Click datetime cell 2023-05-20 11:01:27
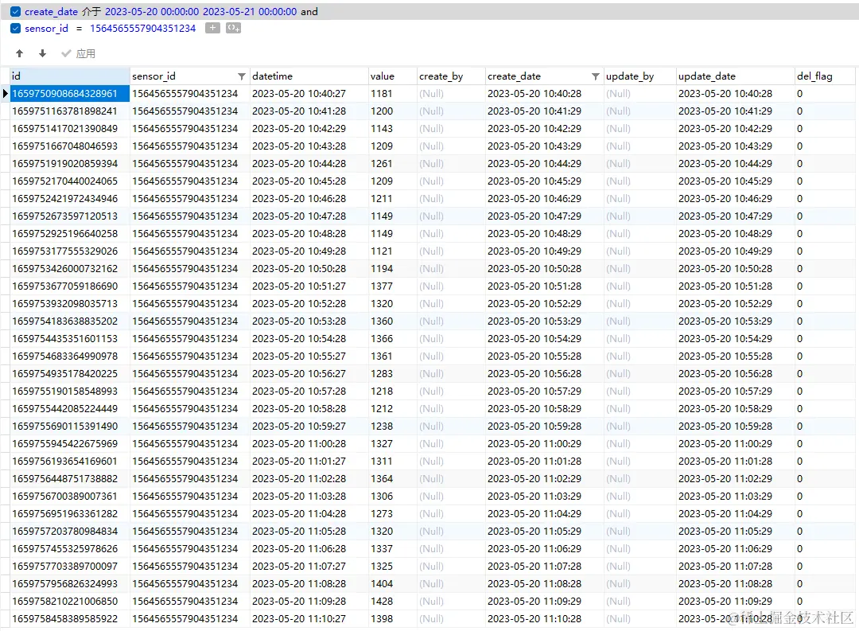This screenshot has height=631, width=859. (x=309, y=462)
